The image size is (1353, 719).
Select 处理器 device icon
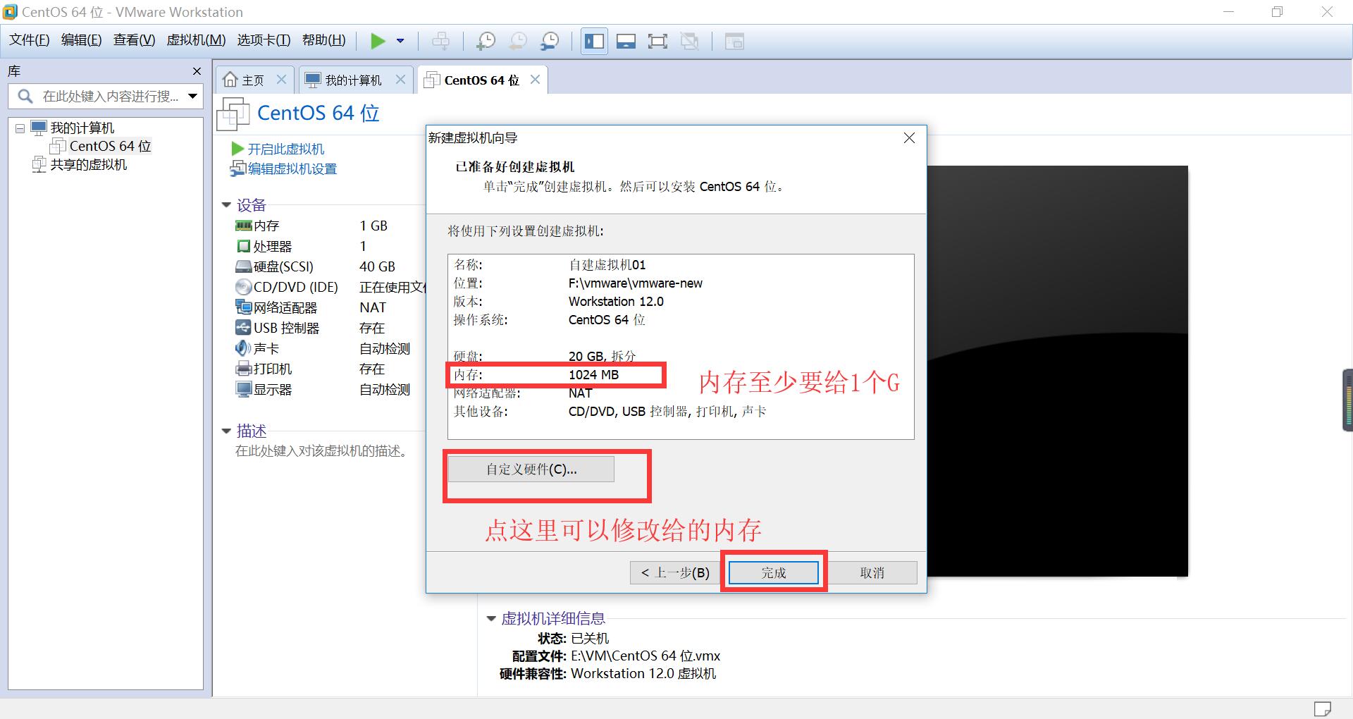tap(244, 246)
